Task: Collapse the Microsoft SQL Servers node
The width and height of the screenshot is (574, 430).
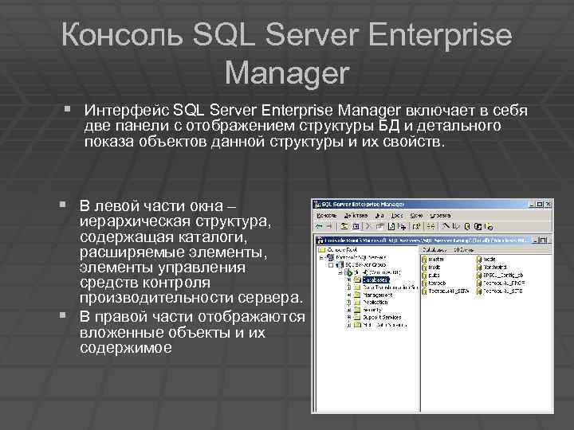Action: [321, 257]
